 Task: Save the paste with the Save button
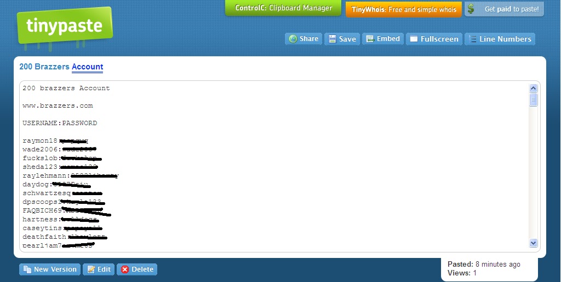[x=342, y=39]
